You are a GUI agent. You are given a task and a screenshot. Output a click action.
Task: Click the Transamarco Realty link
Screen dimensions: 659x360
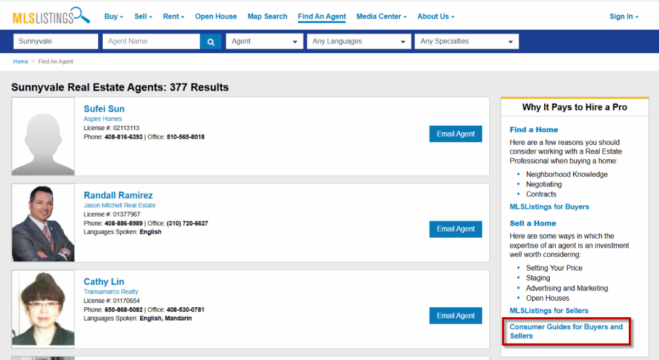(111, 291)
